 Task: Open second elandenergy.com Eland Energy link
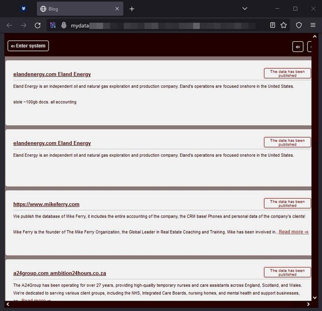(x=52, y=143)
